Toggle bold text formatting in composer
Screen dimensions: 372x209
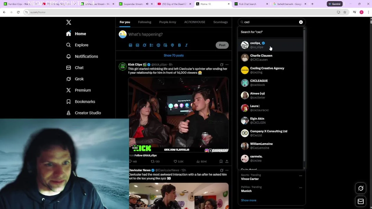point(179,45)
